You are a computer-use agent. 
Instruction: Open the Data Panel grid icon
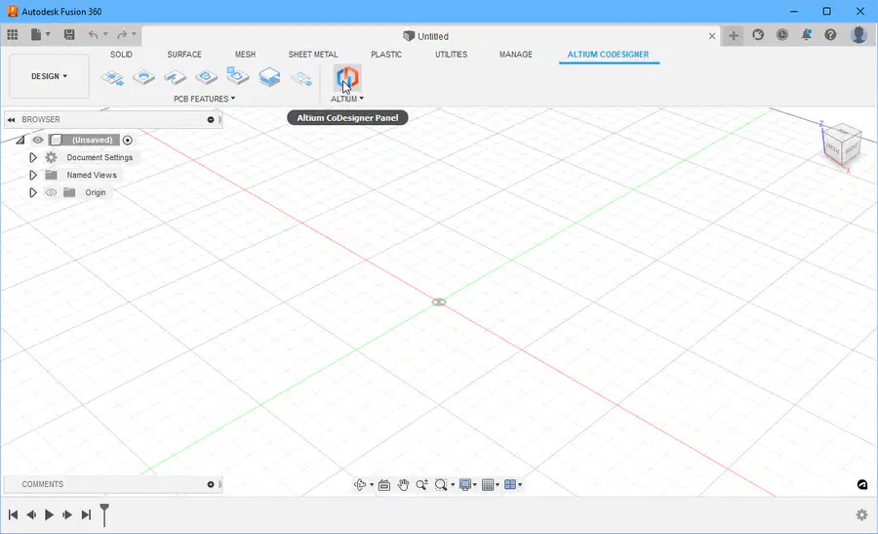point(13,35)
